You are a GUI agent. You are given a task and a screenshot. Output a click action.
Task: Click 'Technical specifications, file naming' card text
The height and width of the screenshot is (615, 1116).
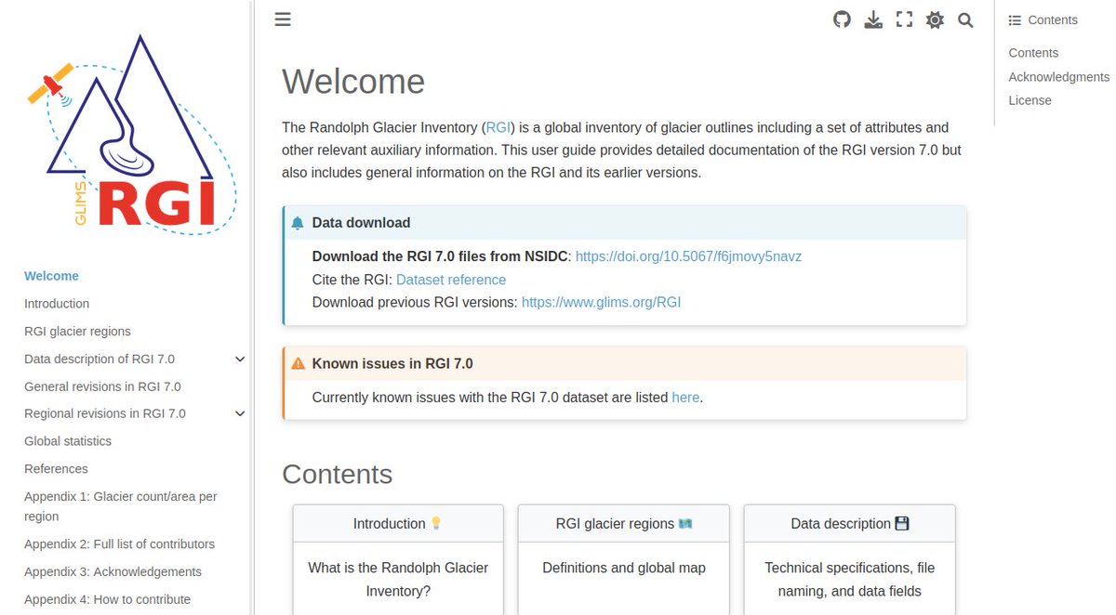[x=850, y=580]
